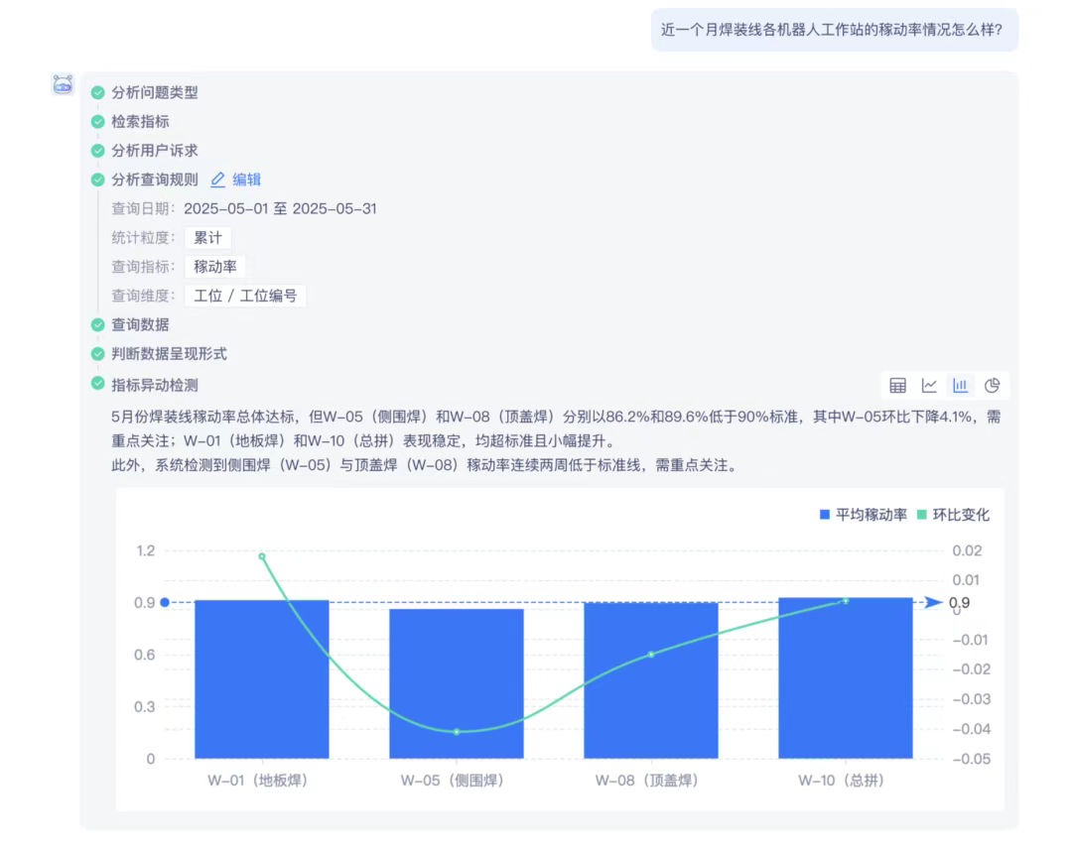Click the line point at W-05 minimum
1072x849 pixels.
point(457,732)
